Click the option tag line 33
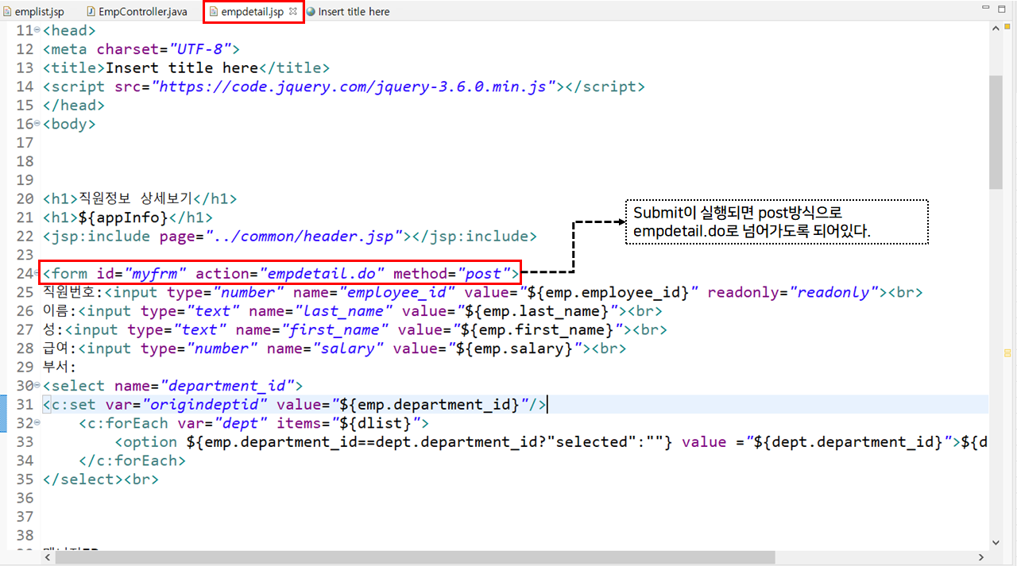The image size is (1017, 566). (x=551, y=442)
